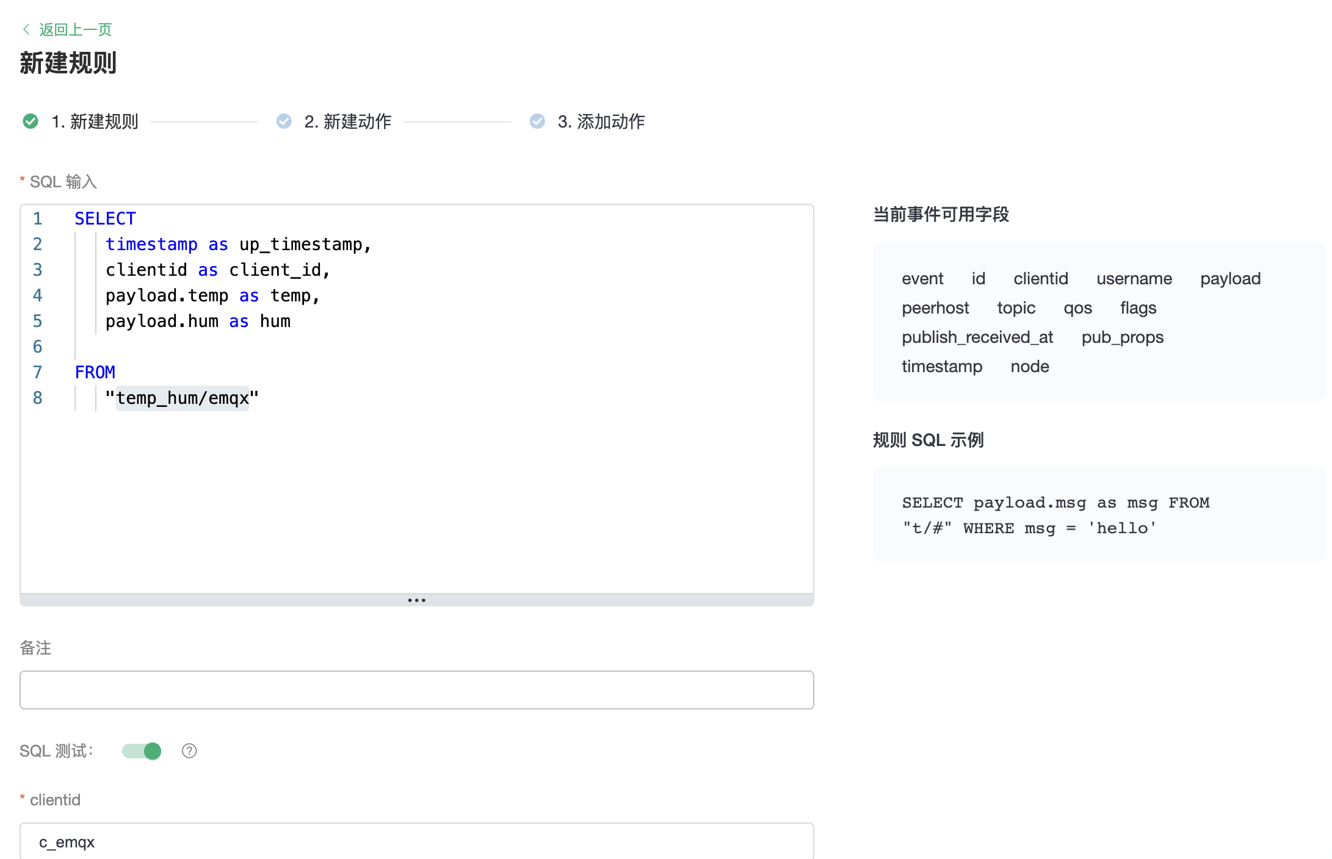
Task: Click the payload field in available fields
Action: pos(1230,279)
